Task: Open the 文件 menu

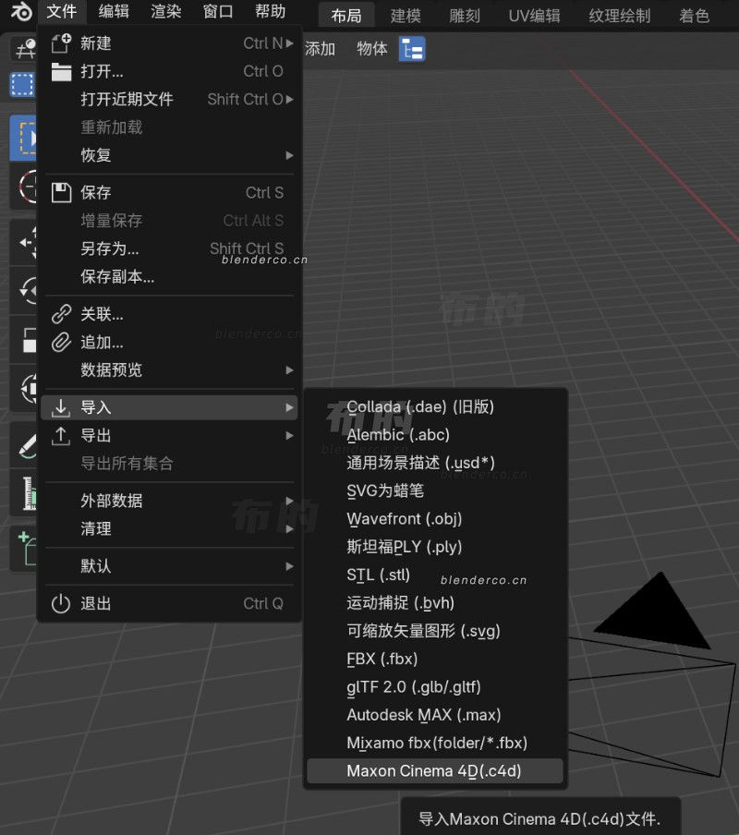Action: coord(62,11)
